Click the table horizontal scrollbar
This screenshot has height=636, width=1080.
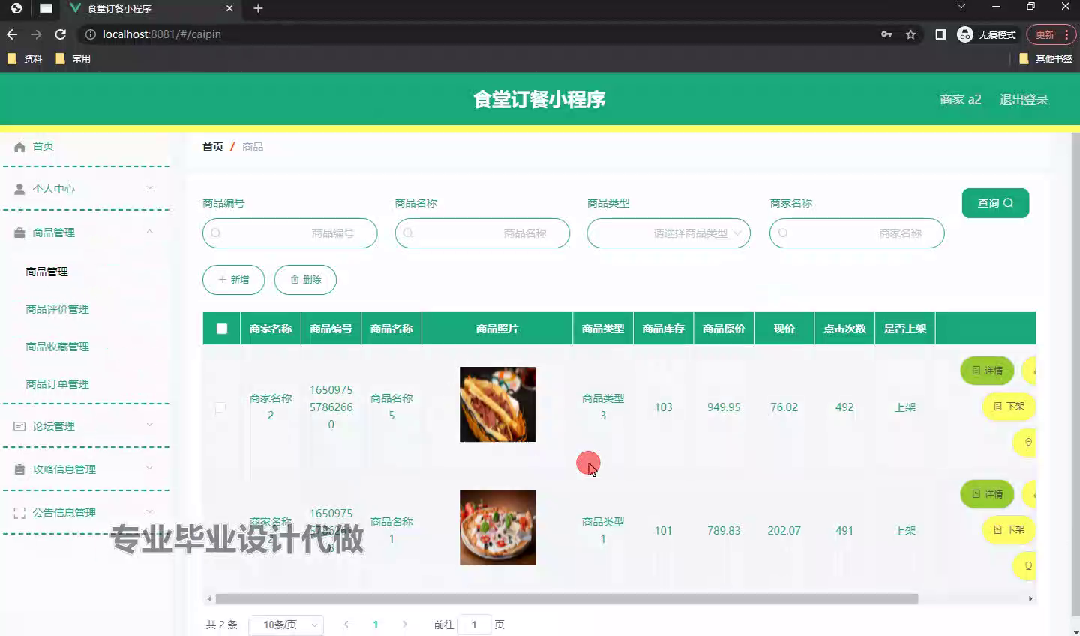coord(566,598)
